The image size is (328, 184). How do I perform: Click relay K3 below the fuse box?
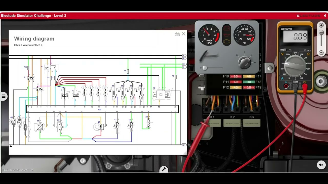252,123
